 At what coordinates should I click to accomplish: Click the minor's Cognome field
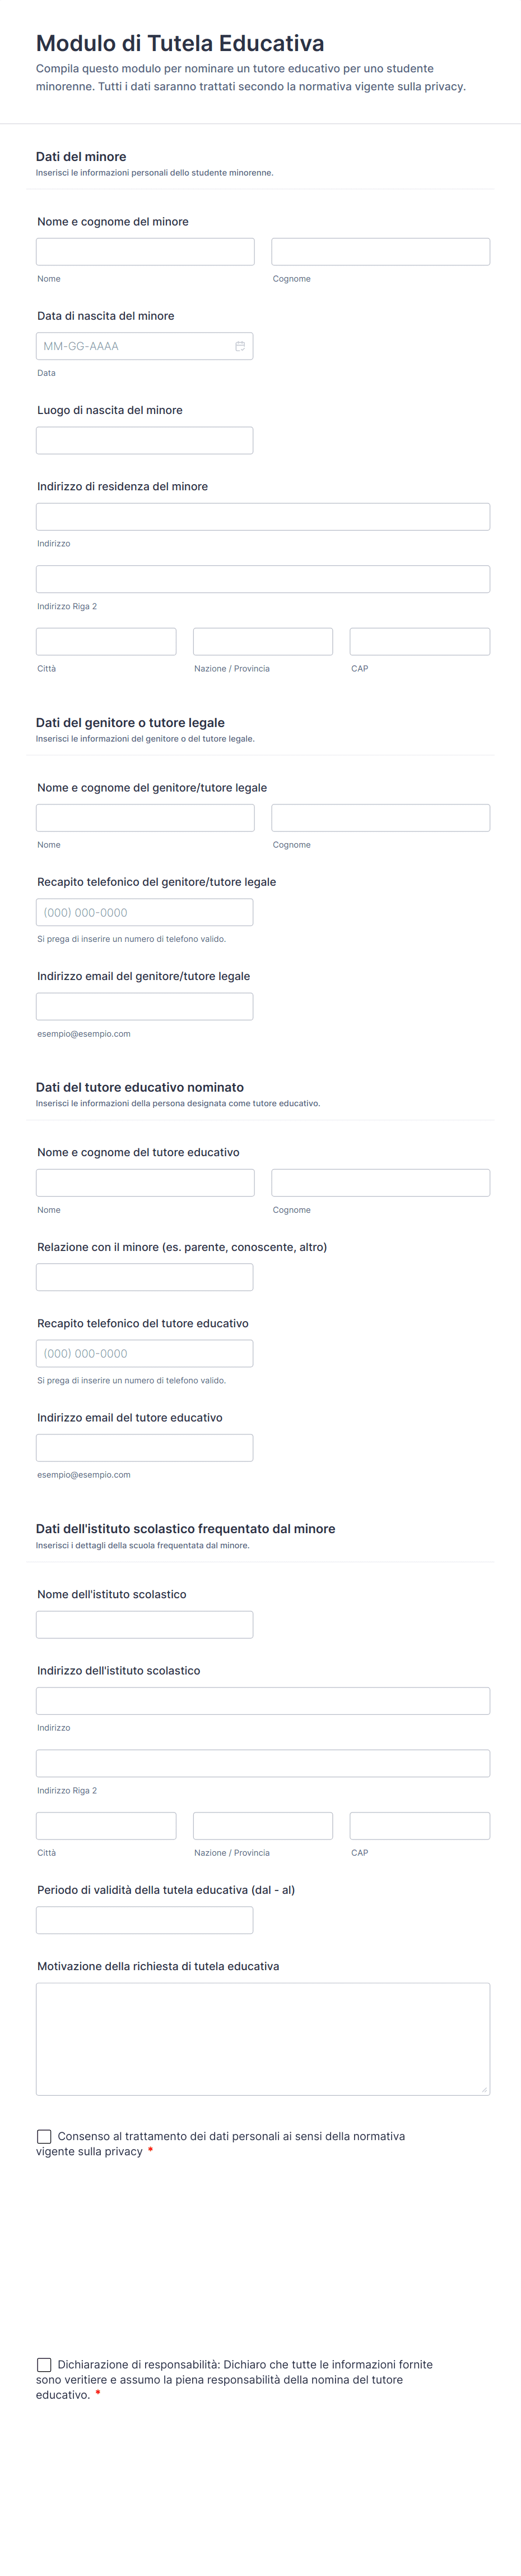380,252
